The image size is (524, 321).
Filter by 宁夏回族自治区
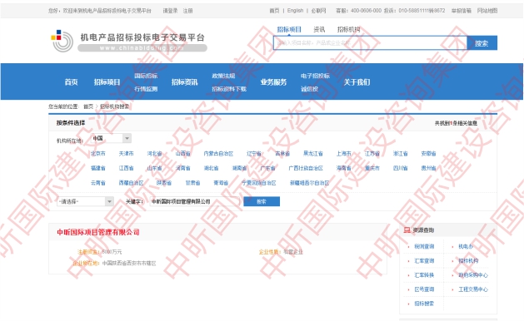coord(259,183)
